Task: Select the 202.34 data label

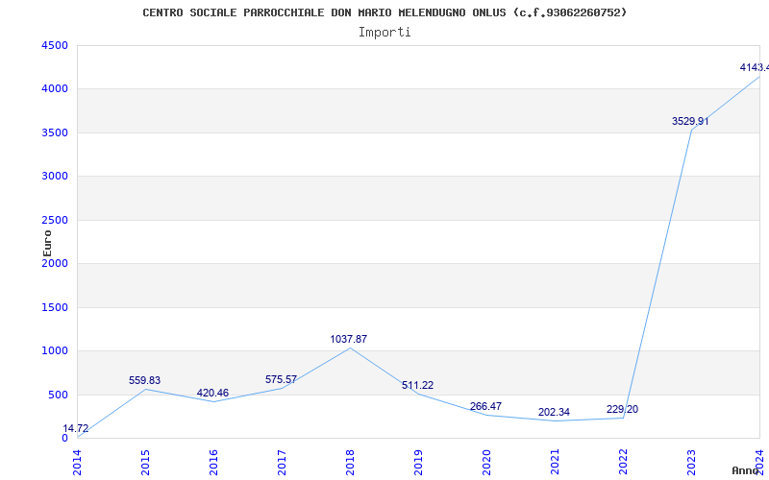Action: (554, 413)
